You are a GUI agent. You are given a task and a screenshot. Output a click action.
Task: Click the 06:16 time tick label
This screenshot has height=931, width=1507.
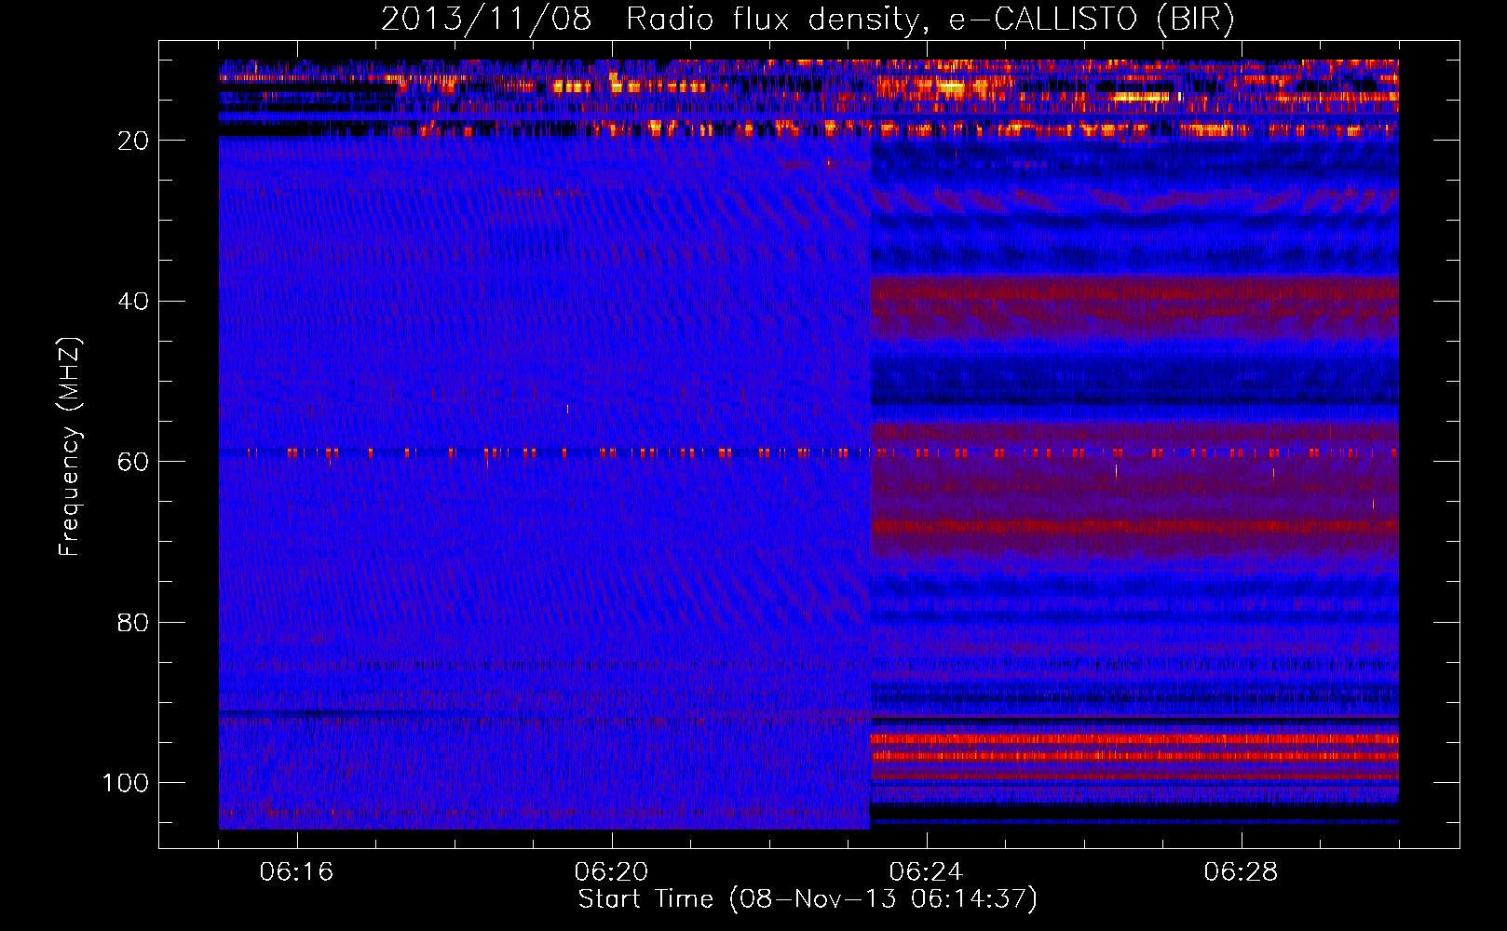click(296, 872)
